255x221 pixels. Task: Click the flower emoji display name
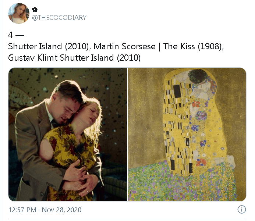(x=35, y=10)
